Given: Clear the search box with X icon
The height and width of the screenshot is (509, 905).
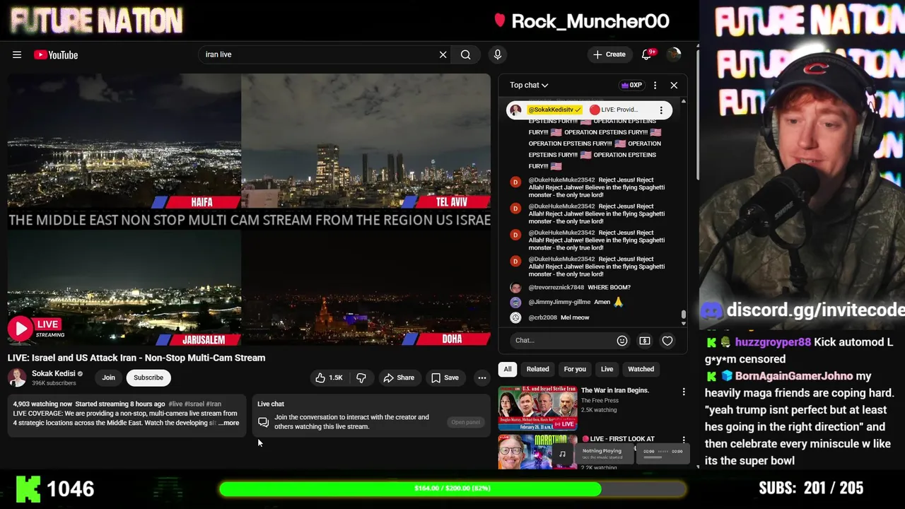Looking at the screenshot, I should click(443, 54).
